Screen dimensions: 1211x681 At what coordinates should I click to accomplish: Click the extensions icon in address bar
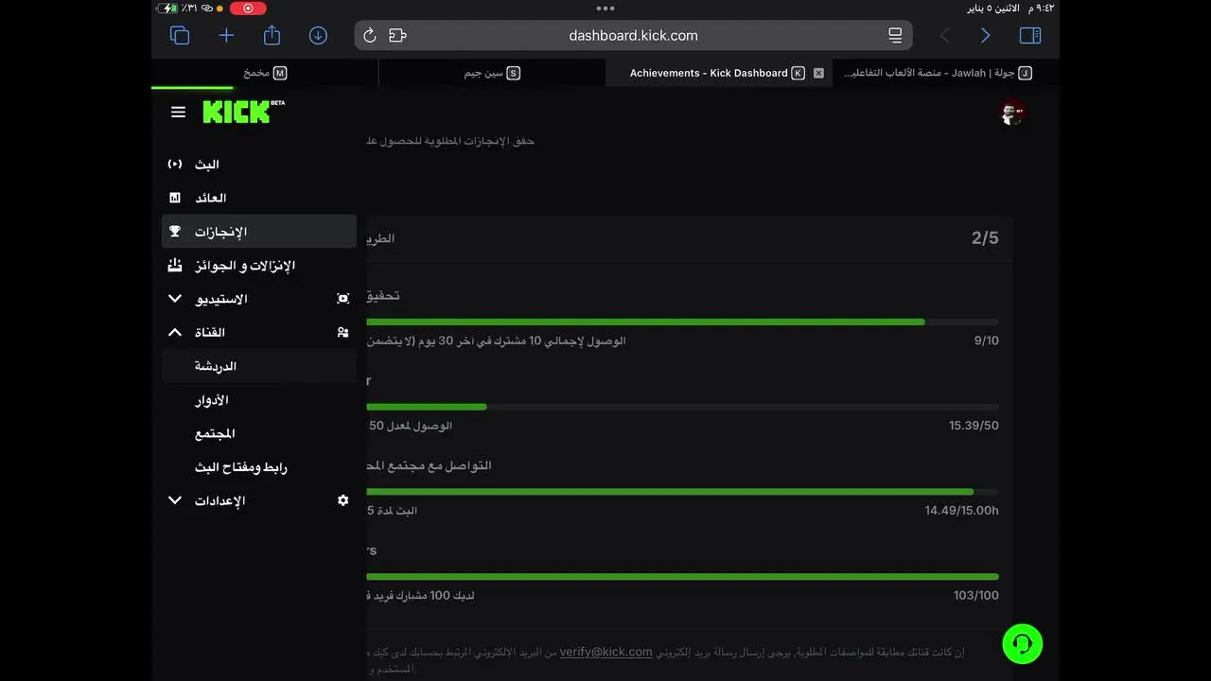coord(397,35)
